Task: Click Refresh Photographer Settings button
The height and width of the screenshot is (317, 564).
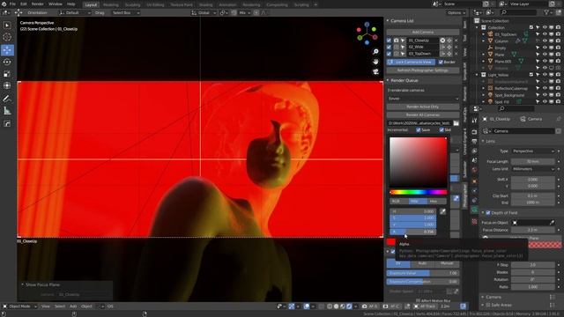Action: coord(423,70)
